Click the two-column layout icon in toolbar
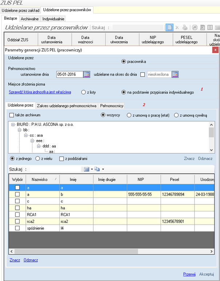220x281 pixels. pyautogui.click(x=210, y=27)
